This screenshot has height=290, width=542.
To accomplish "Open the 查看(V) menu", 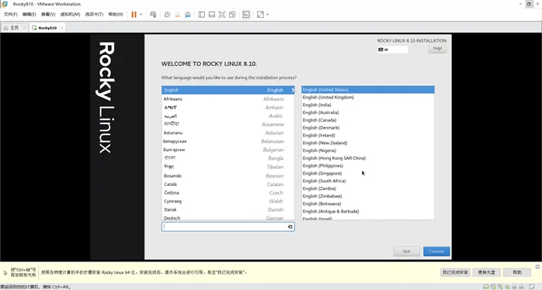I will point(48,15).
